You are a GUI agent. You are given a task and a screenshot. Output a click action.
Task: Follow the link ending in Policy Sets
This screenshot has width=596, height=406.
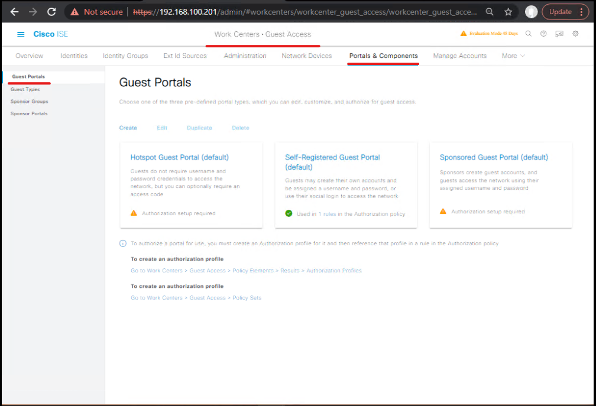[196, 298]
